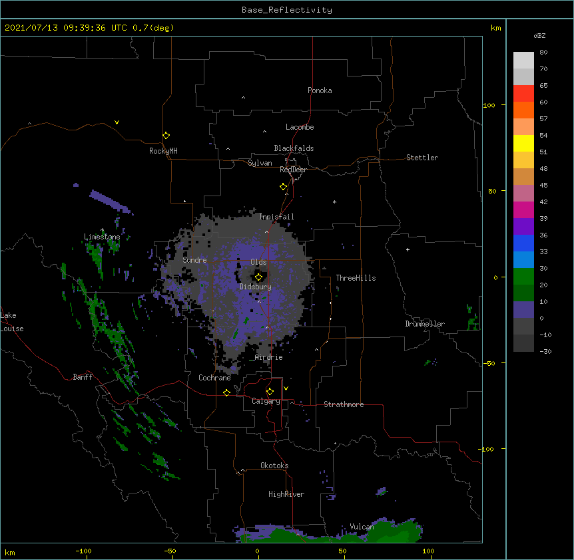This screenshot has height=560, width=574.
Task: Click the Didsbury label
Action: (256, 287)
